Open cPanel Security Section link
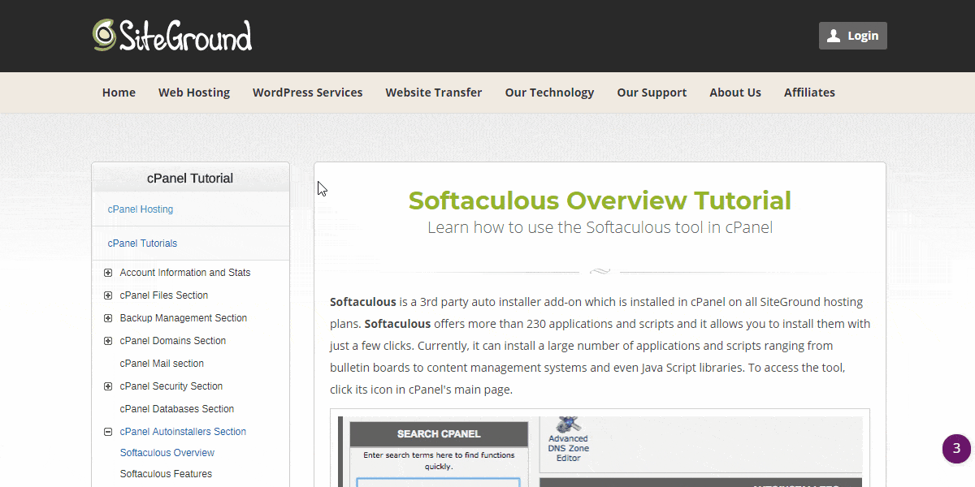This screenshot has height=487, width=975. point(171,386)
